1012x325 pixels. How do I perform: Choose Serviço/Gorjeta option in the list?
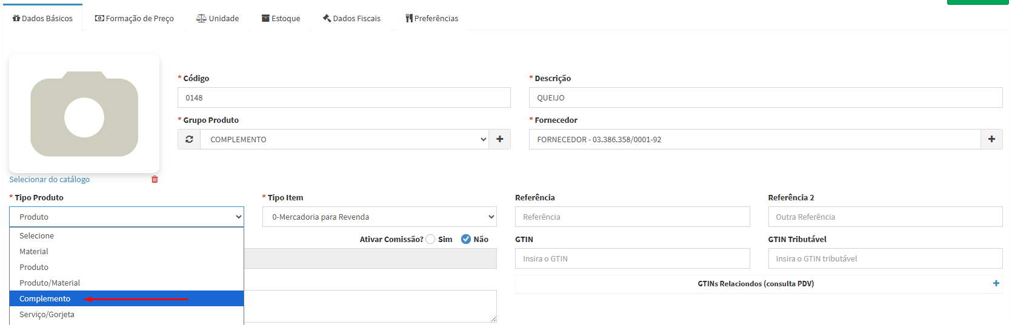tap(47, 314)
